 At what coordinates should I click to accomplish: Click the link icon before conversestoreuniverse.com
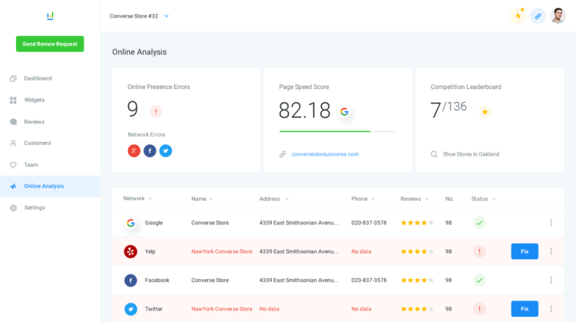pyautogui.click(x=283, y=154)
